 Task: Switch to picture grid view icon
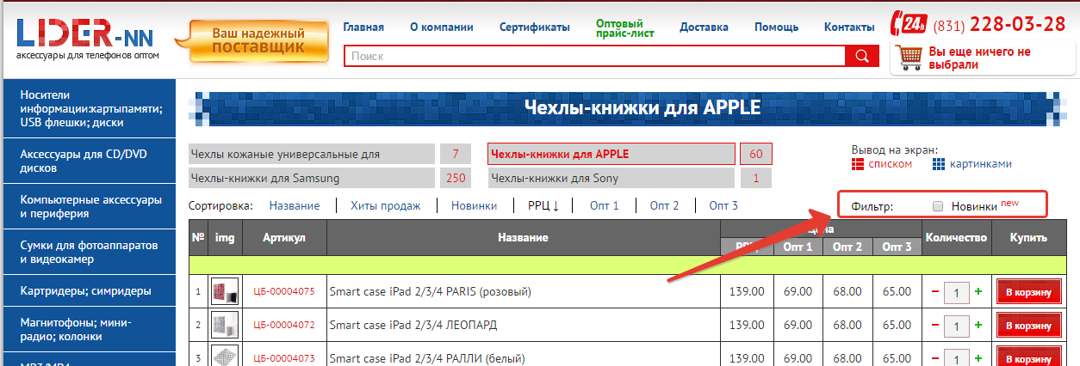pos(939,163)
